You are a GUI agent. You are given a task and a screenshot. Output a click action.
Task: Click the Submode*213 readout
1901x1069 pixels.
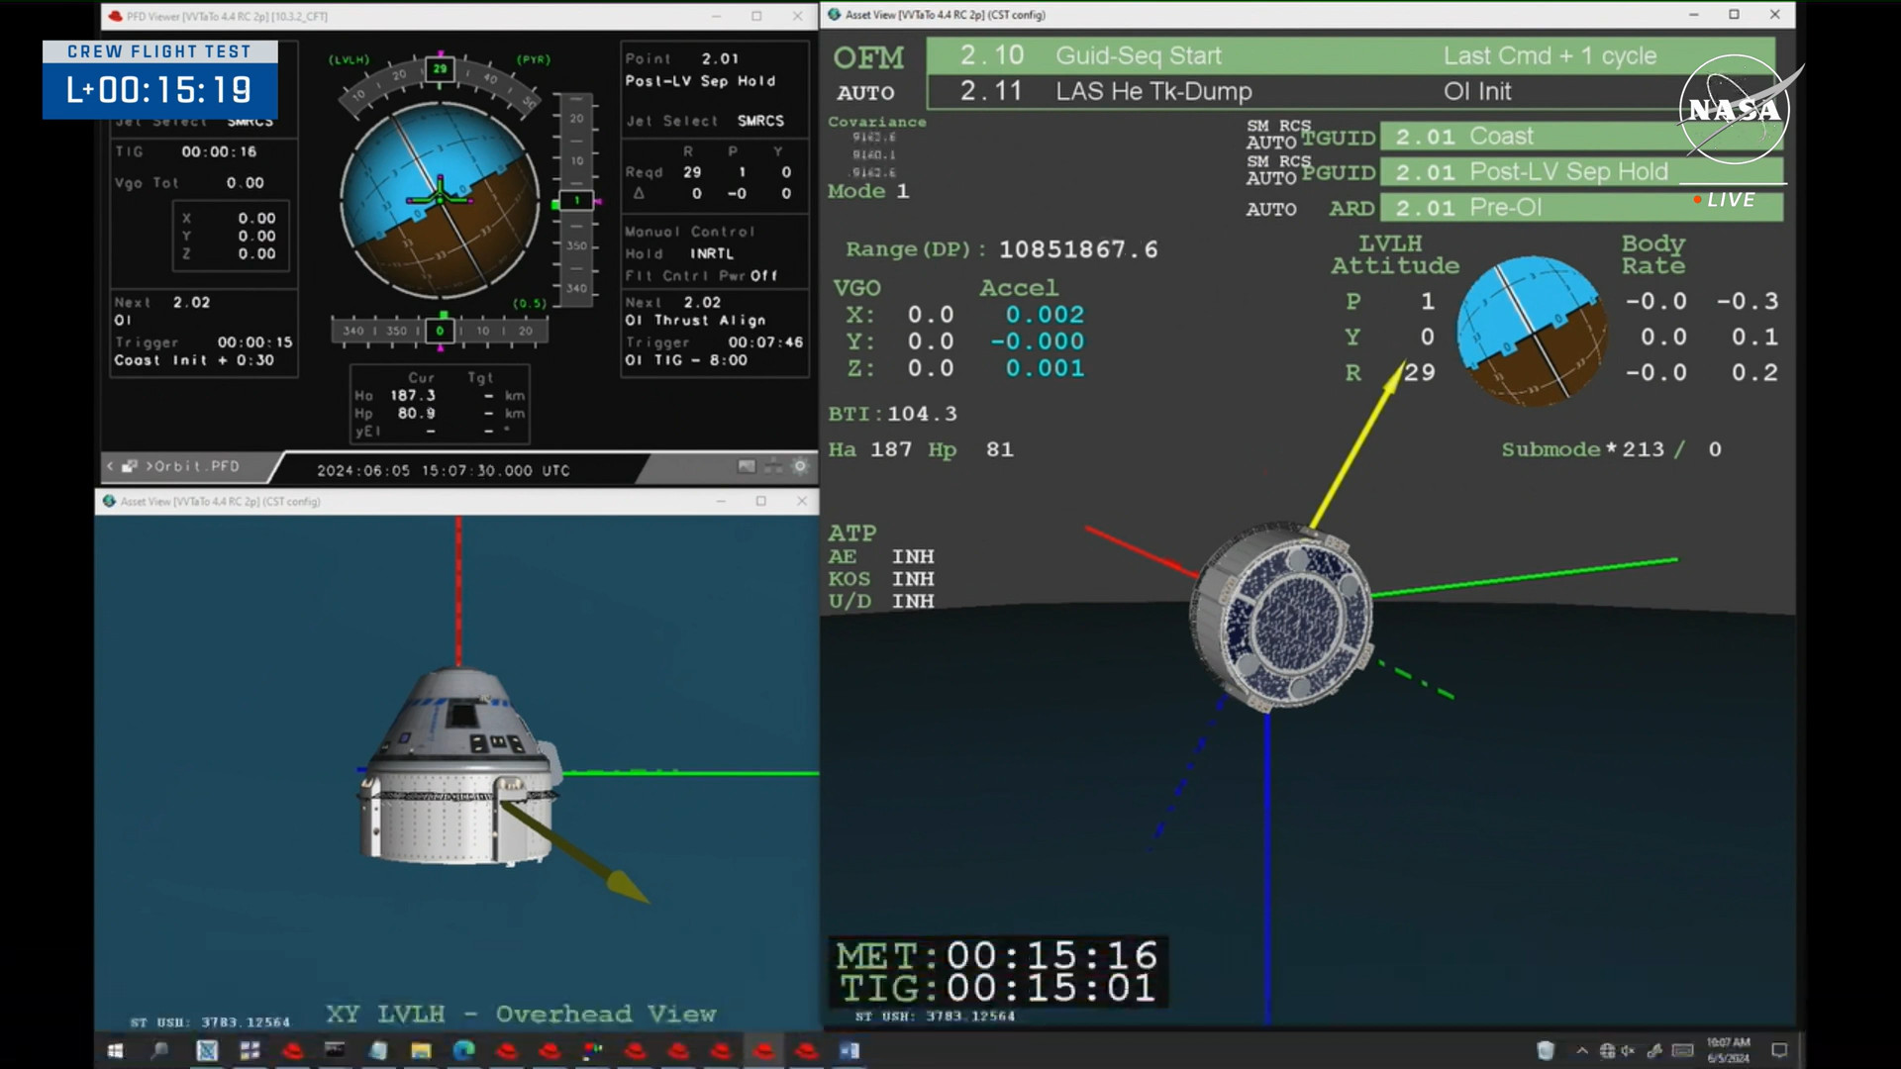click(x=1611, y=449)
